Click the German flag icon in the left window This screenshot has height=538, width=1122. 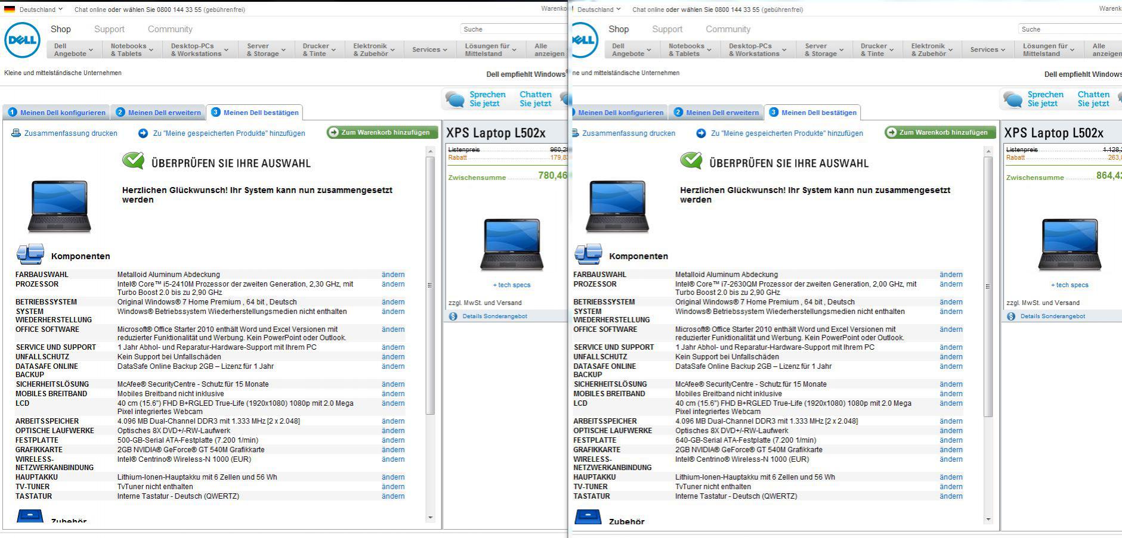point(10,10)
